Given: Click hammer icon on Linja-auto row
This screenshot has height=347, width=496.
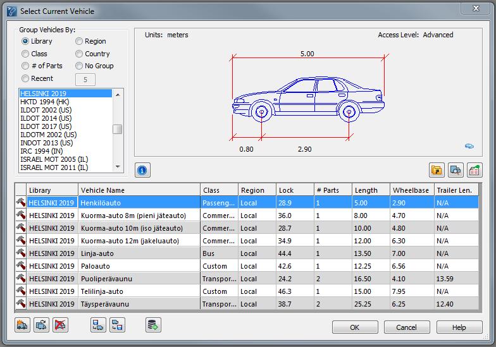Looking at the screenshot, I should 21,253.
